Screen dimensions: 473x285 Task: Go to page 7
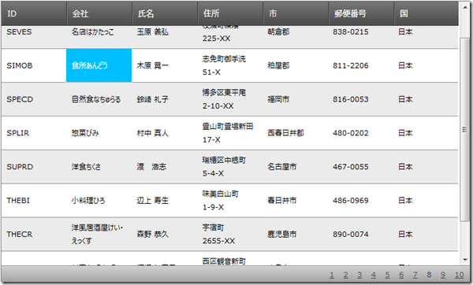(415, 275)
